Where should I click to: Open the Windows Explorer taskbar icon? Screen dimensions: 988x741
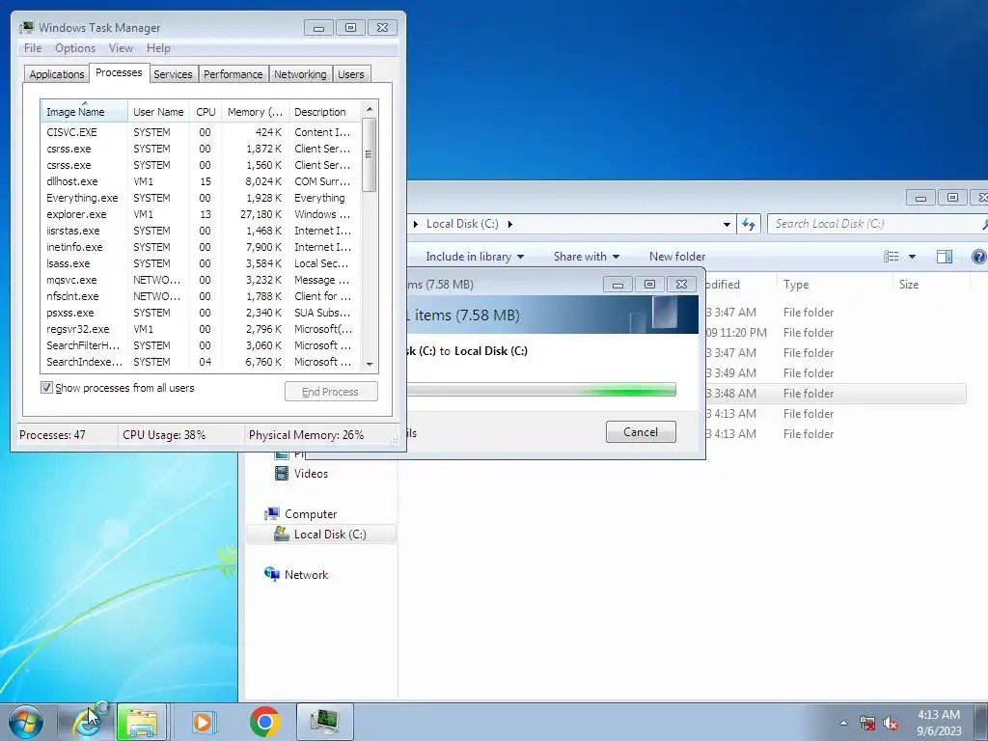point(142,722)
